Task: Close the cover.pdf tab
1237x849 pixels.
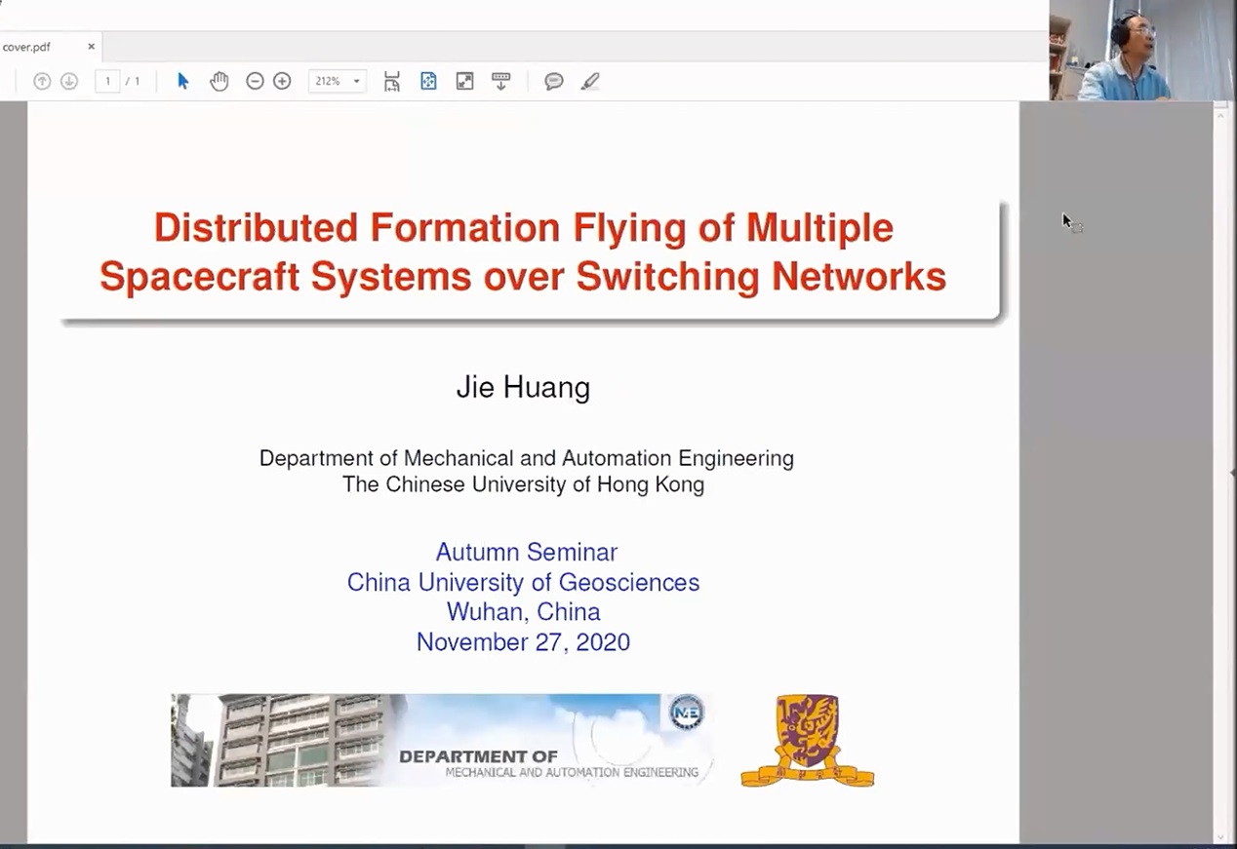Action: click(x=91, y=47)
